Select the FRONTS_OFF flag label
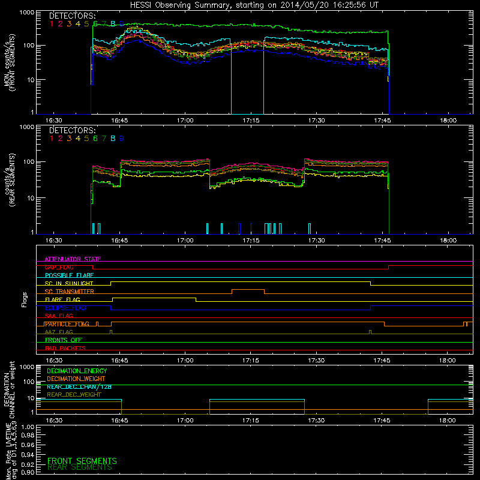Viewport: 480px width, 480px height. point(64,340)
